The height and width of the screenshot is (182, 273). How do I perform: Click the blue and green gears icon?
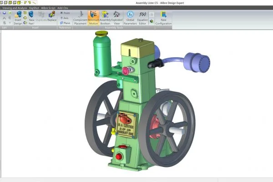pyautogui.click(x=25, y=23)
